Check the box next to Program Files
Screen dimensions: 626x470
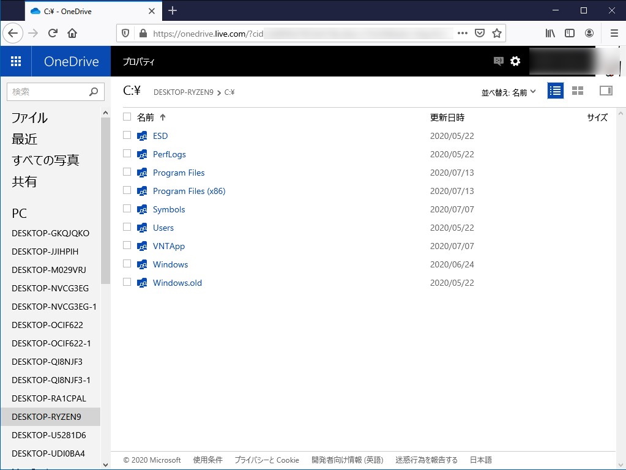pyautogui.click(x=127, y=172)
